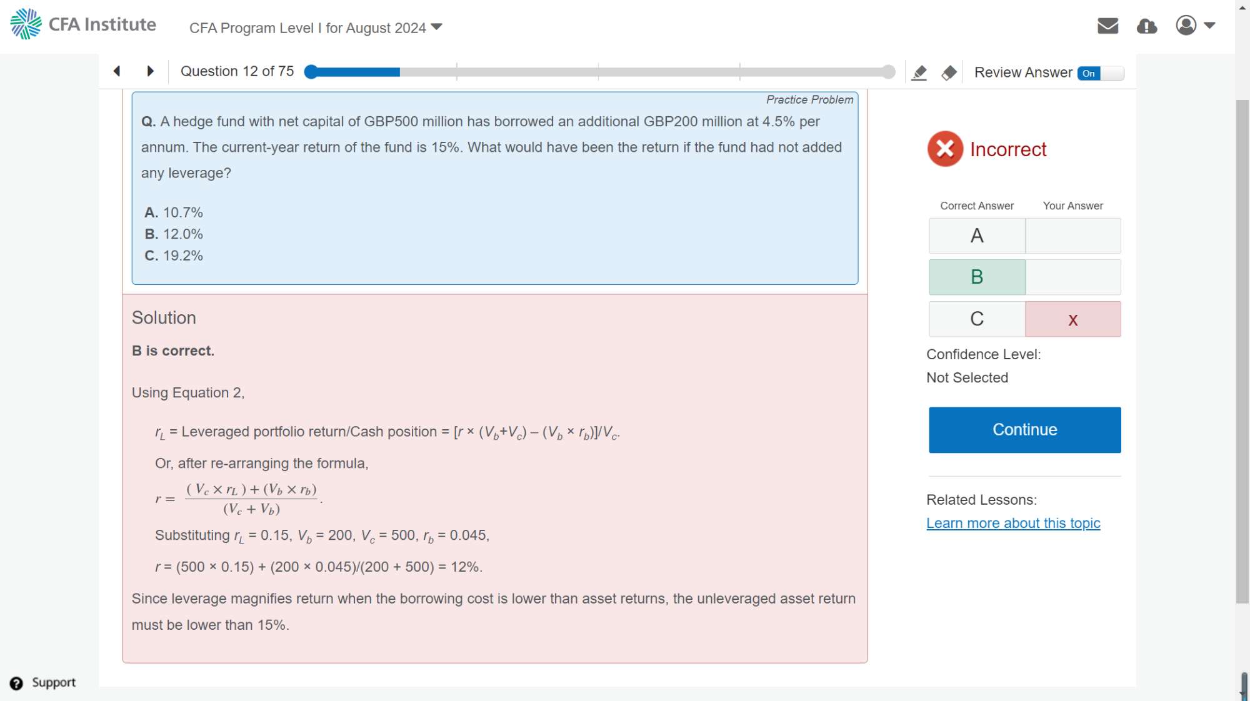Click the page vertical scrollbar

click(x=1242, y=350)
